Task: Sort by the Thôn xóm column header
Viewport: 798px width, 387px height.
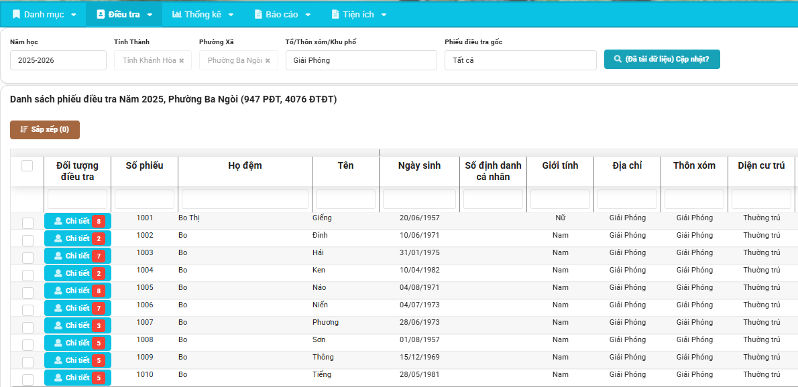Action: pos(694,165)
